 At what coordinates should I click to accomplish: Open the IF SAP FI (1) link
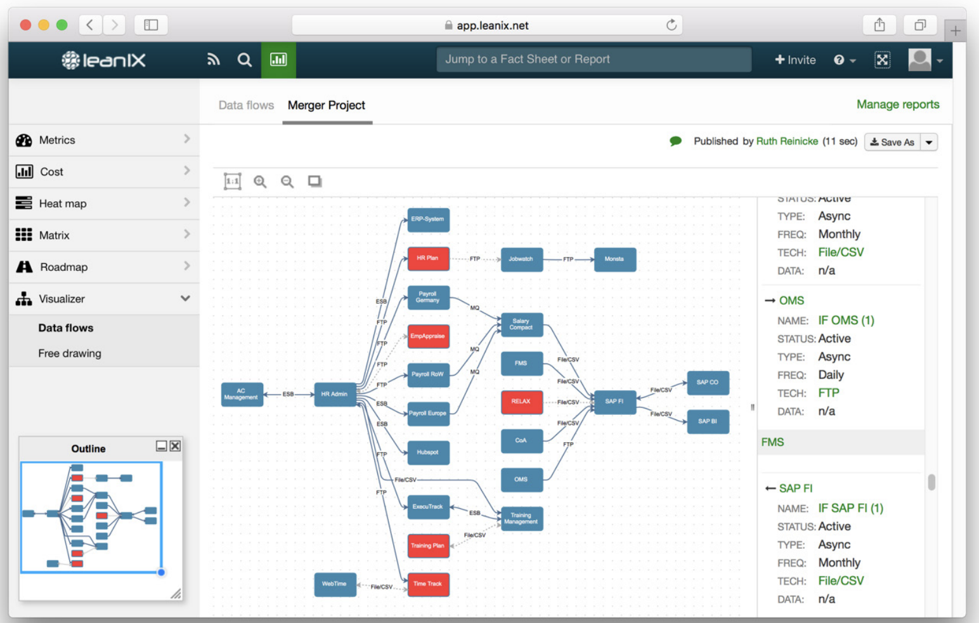(x=850, y=508)
